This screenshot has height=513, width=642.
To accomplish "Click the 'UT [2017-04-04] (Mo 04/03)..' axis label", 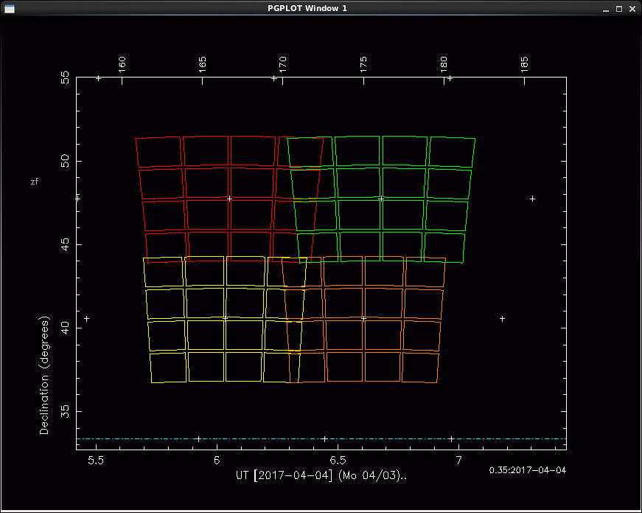I will click(321, 475).
